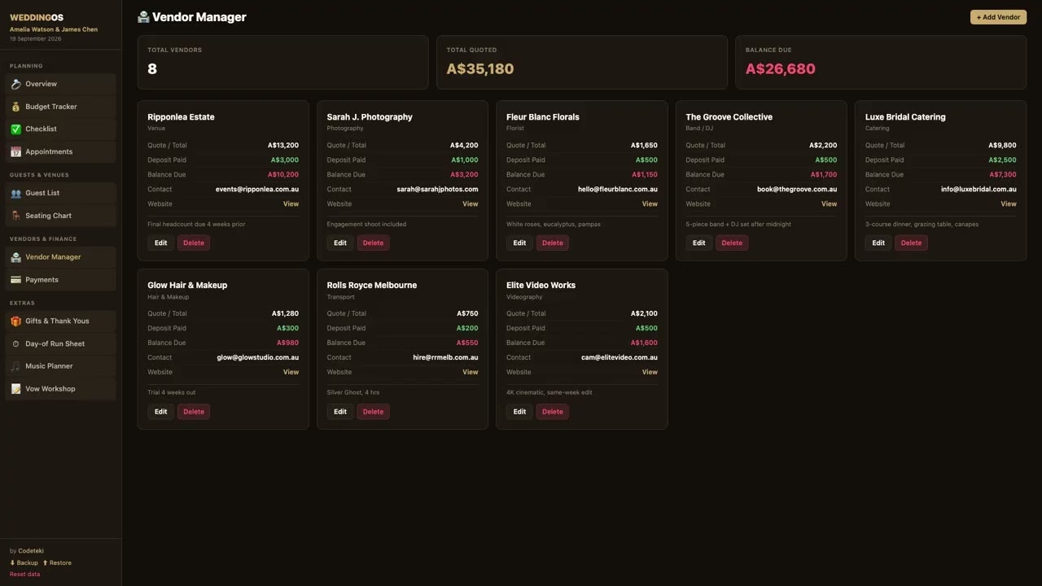This screenshot has height=586, width=1042.
Task: Click the Vow Workshop notepad icon
Action: click(x=15, y=389)
